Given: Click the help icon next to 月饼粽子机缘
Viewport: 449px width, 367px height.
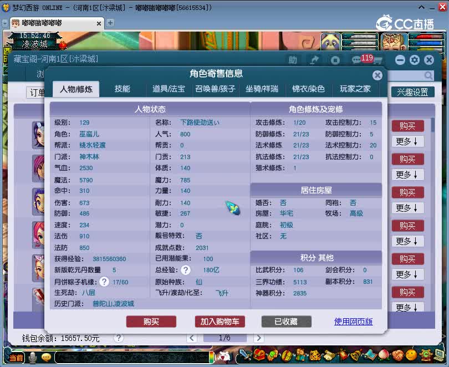Looking at the screenshot, I should click(104, 282).
